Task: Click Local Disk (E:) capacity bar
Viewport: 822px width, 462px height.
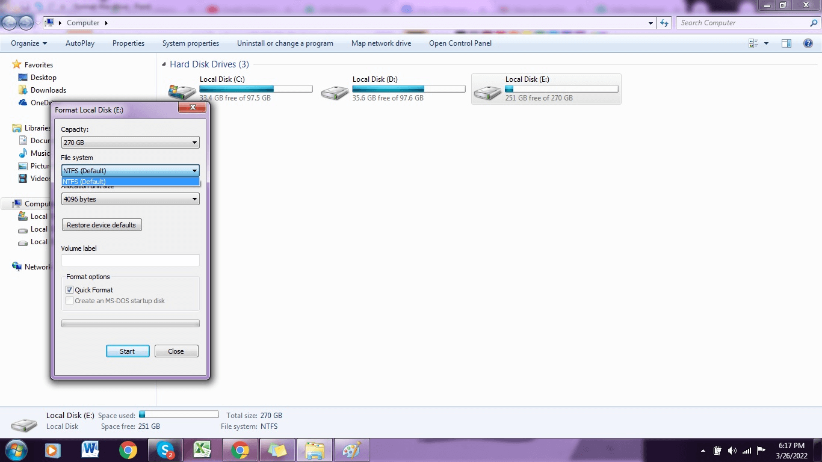Action: 561,89
